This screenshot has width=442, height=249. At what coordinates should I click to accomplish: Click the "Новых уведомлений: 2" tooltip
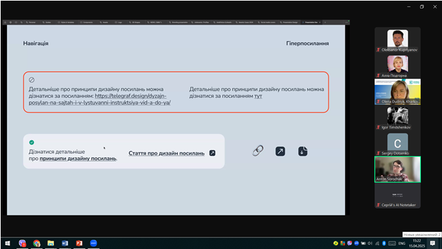coord(421,235)
